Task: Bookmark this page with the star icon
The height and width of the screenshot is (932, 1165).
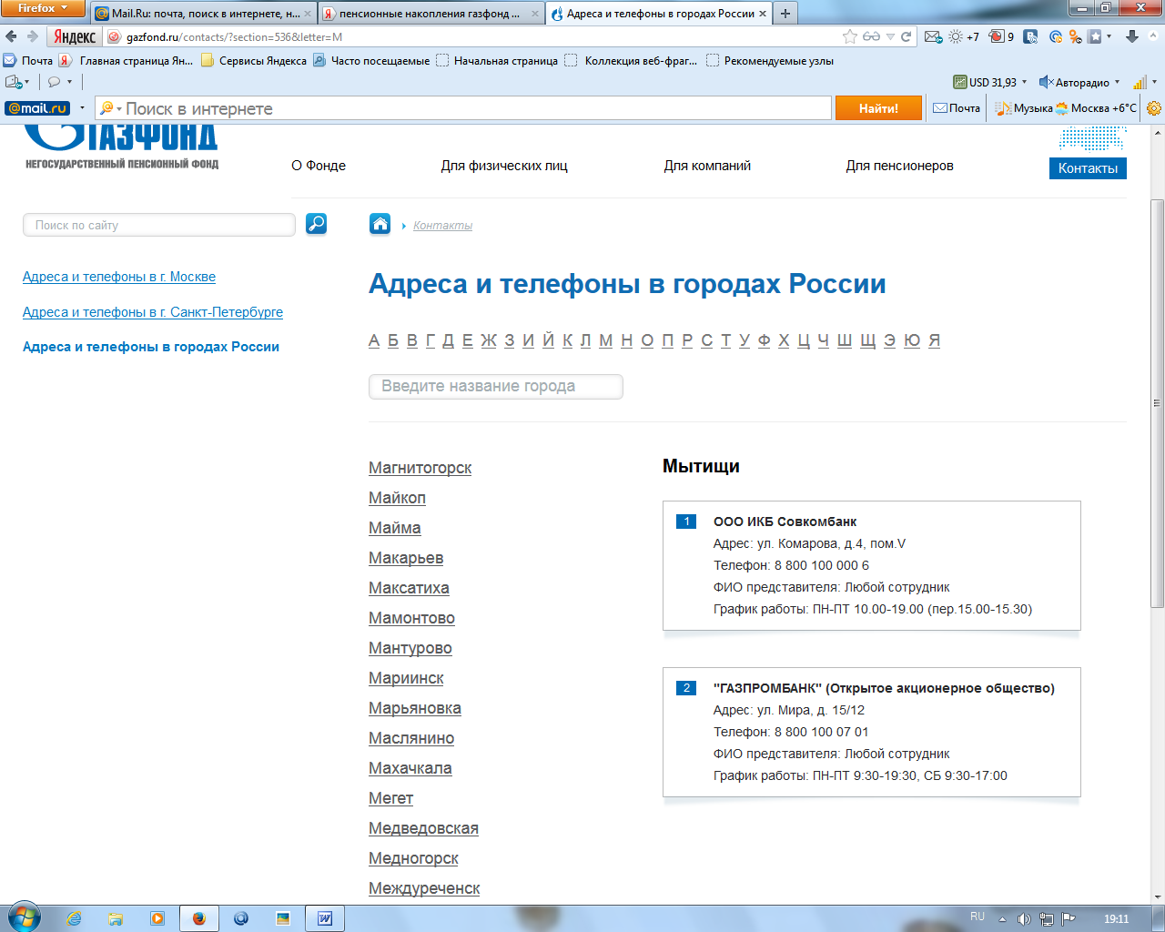Action: tap(850, 36)
